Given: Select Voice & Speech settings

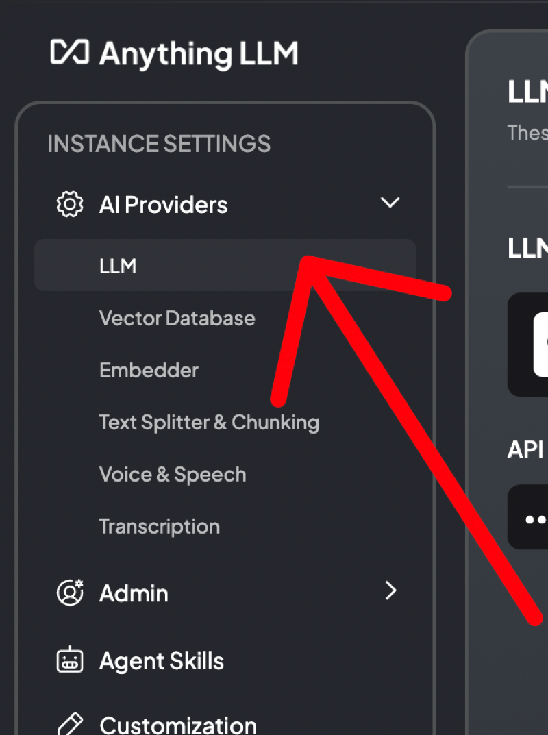Looking at the screenshot, I should (173, 475).
